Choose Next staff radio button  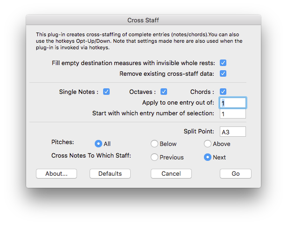208,157
